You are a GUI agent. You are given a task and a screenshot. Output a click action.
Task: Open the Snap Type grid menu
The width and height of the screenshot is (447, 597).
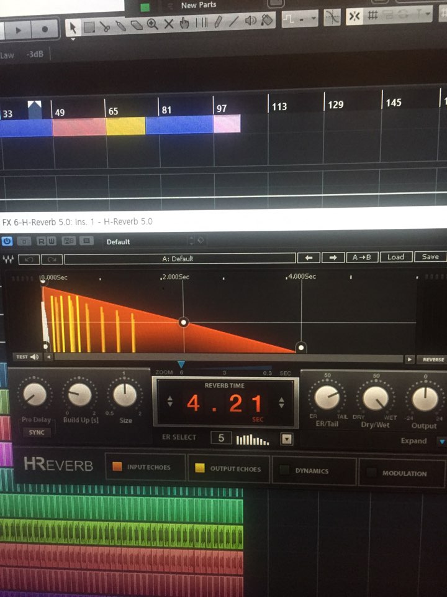372,16
